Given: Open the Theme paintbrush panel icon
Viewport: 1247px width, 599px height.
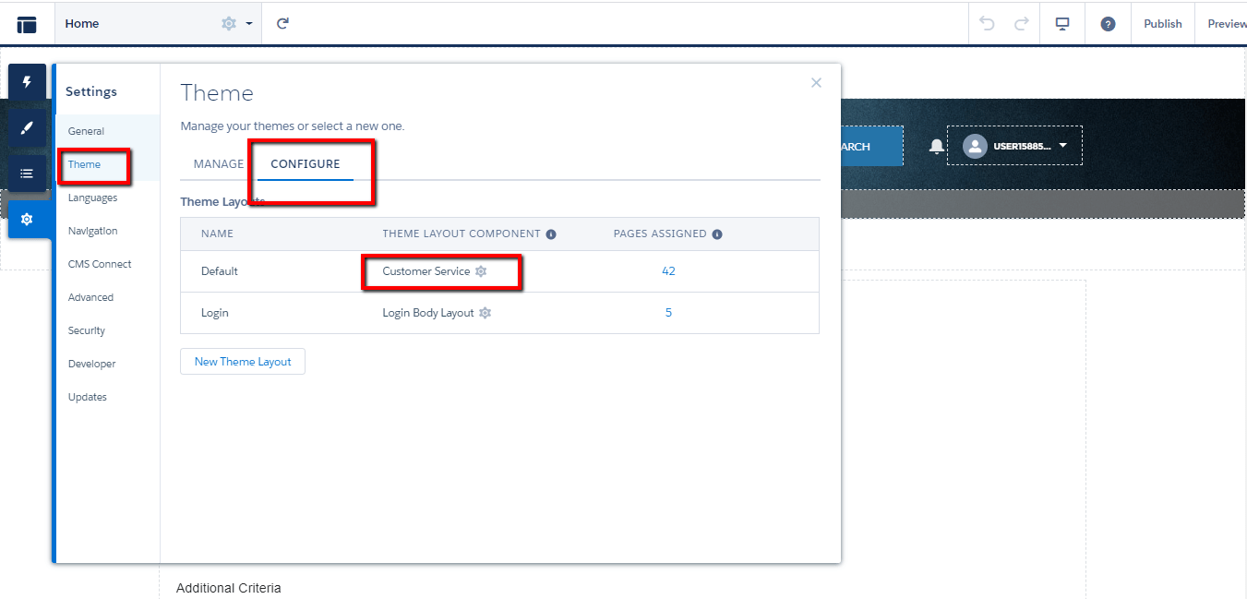Looking at the screenshot, I should tap(27, 128).
